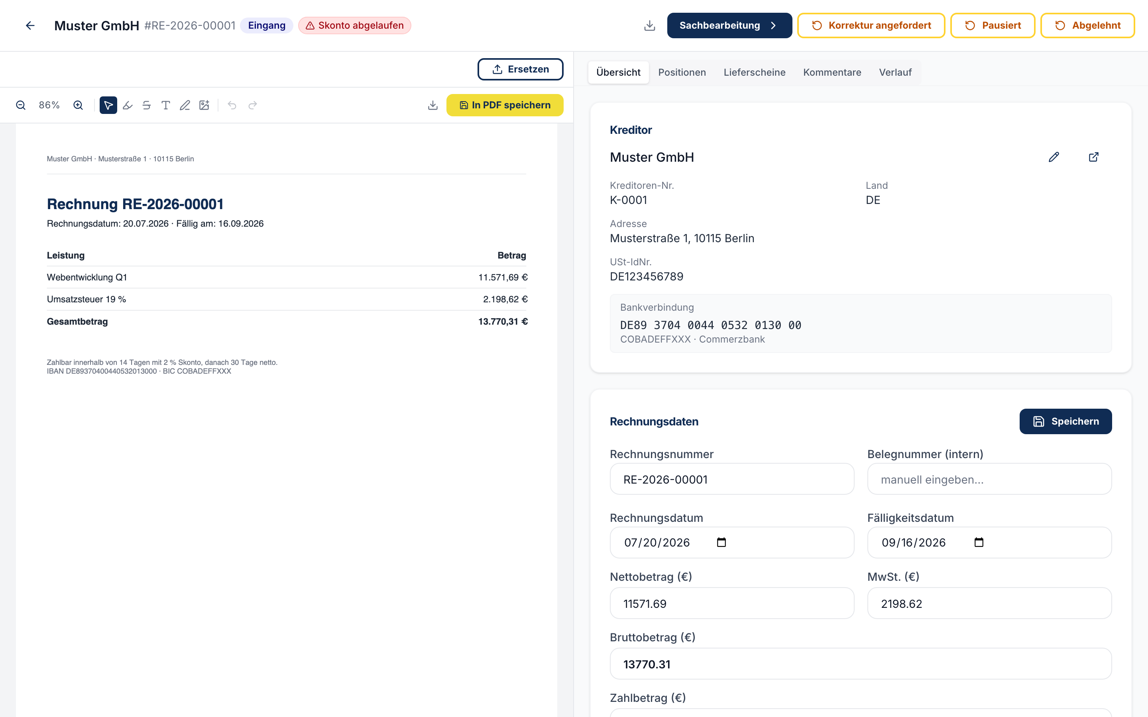The width and height of the screenshot is (1148, 717).
Task: Go back using the arrow icon
Action: [30, 25]
